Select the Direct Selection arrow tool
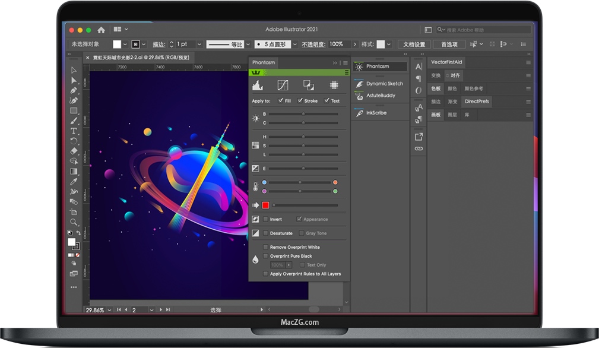 pos(74,80)
